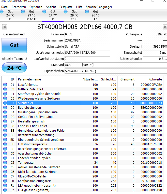Click the Firmware field showing 0001
Viewport: 167px width, 194px height.
pyautogui.click(x=87, y=34)
